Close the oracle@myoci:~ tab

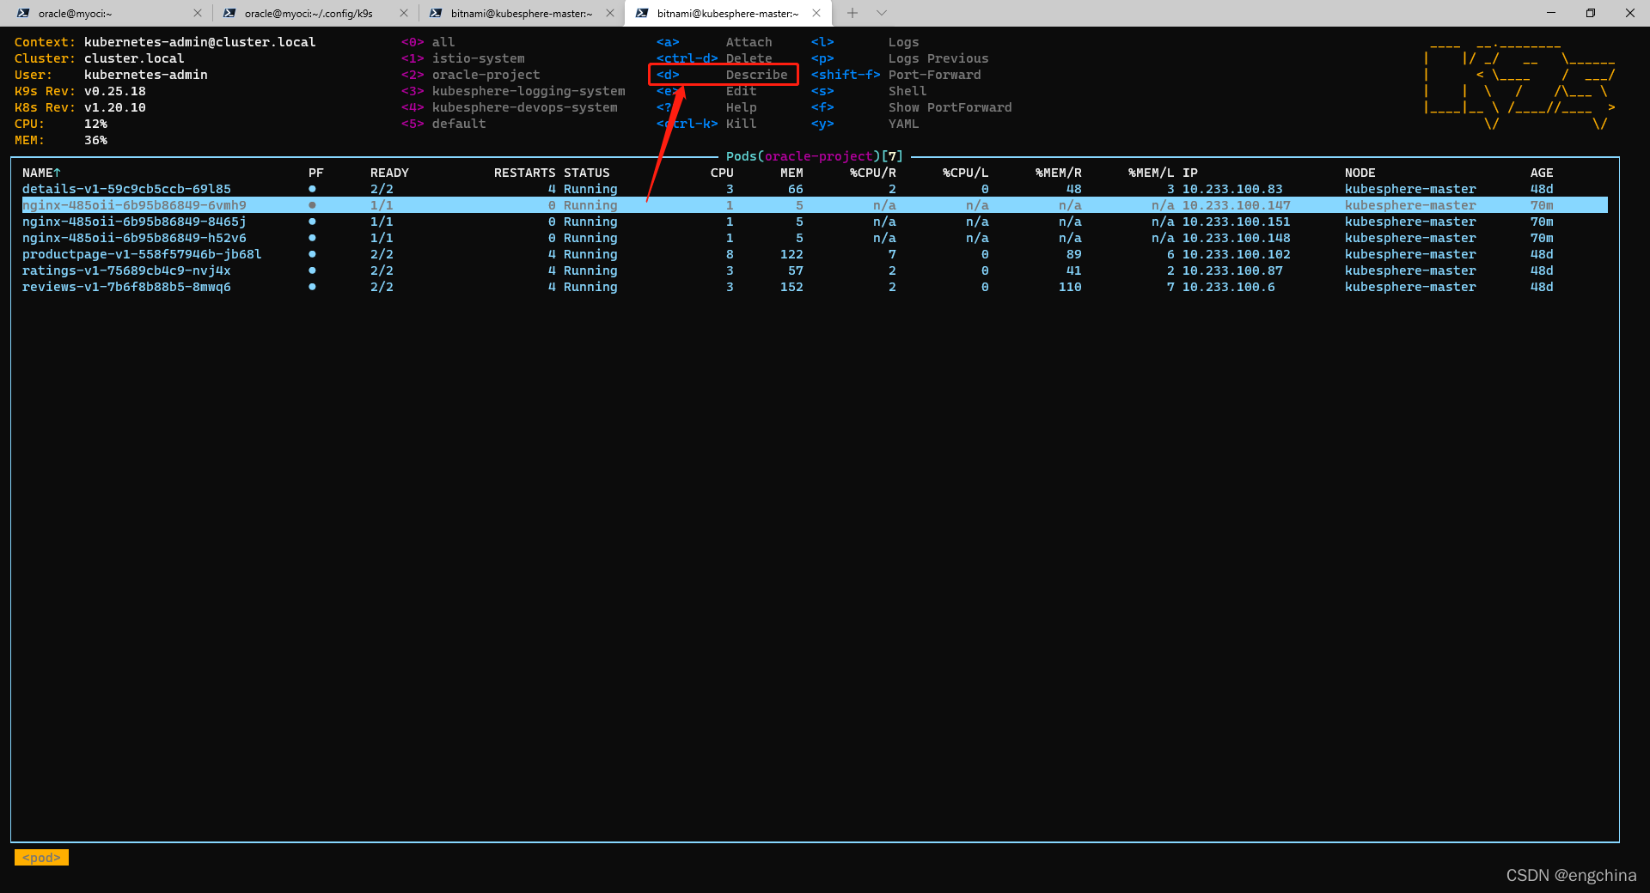coord(198,13)
